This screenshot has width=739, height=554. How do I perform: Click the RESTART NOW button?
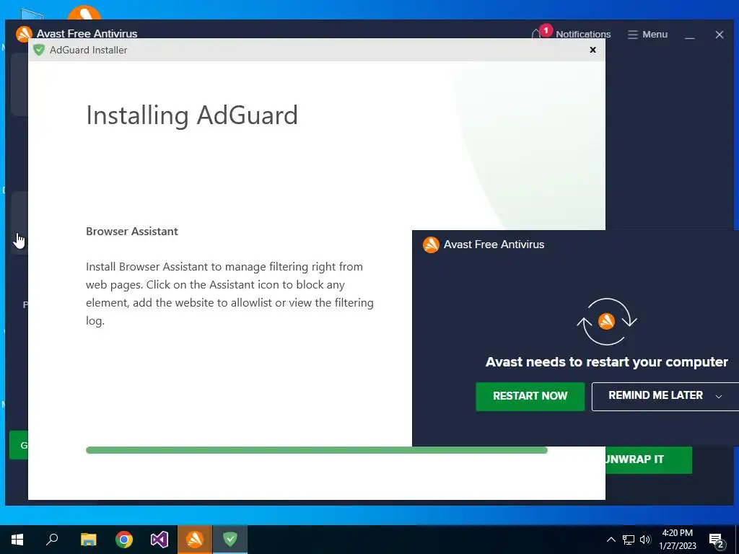[x=530, y=396]
